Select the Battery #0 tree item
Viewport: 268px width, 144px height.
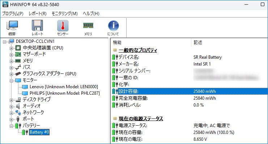coord(39,132)
